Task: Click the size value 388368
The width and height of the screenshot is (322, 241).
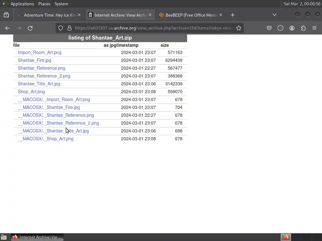Action: (x=175, y=76)
